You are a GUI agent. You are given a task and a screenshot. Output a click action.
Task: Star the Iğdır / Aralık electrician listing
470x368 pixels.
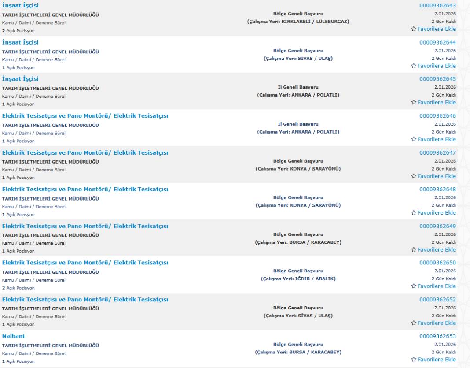coord(413,286)
